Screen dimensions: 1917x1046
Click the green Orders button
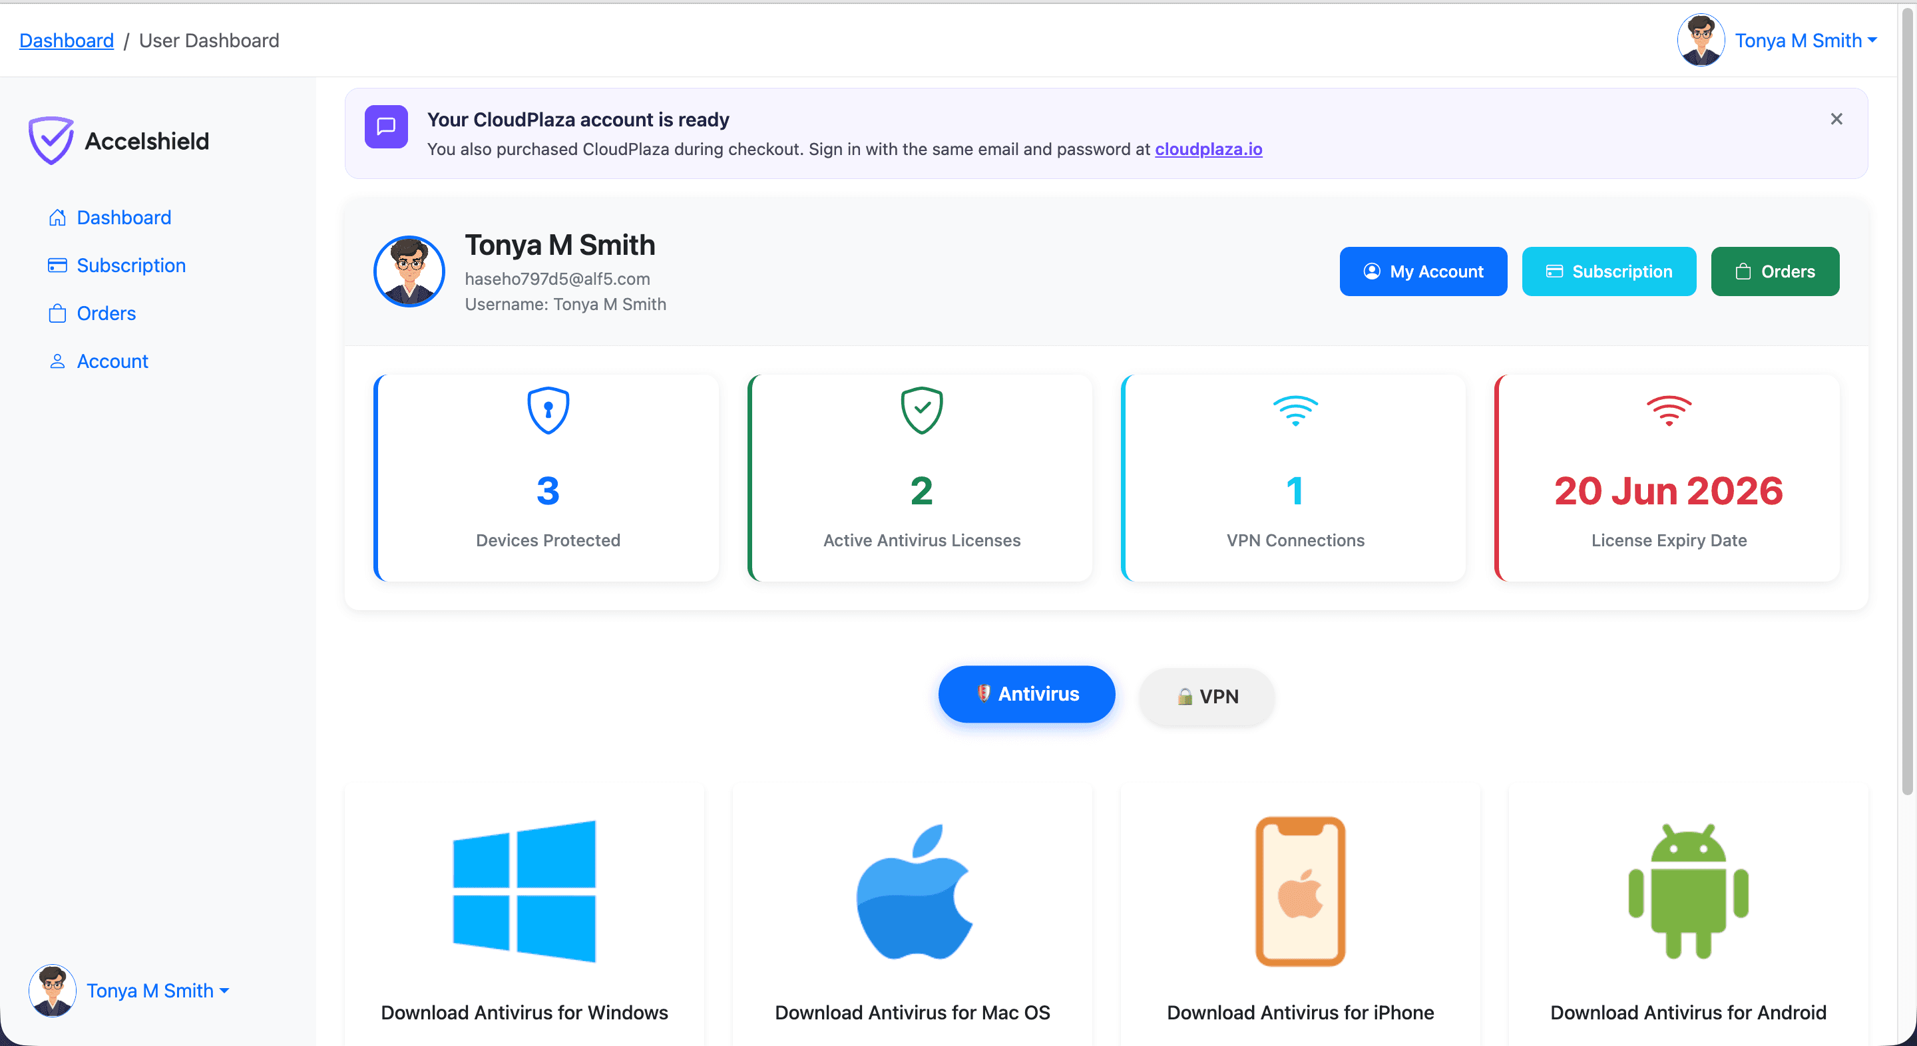1776,271
